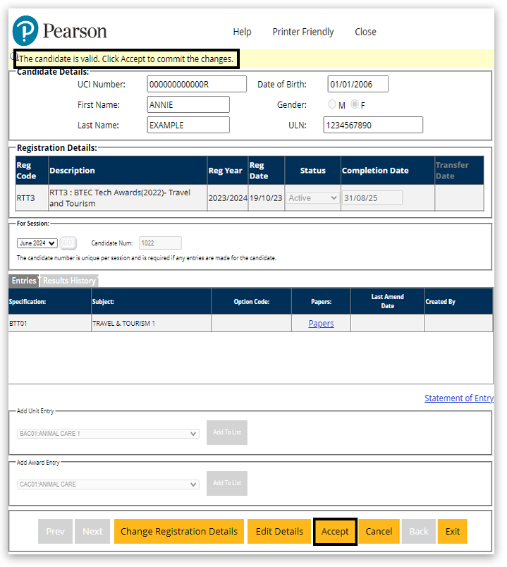
Task: Click Printer Friendly in the top menu
Action: pos(303,32)
